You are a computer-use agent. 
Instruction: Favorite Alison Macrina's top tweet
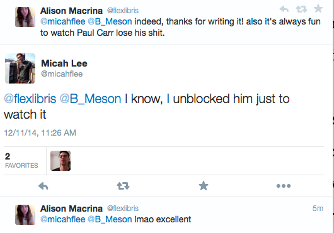point(318,9)
